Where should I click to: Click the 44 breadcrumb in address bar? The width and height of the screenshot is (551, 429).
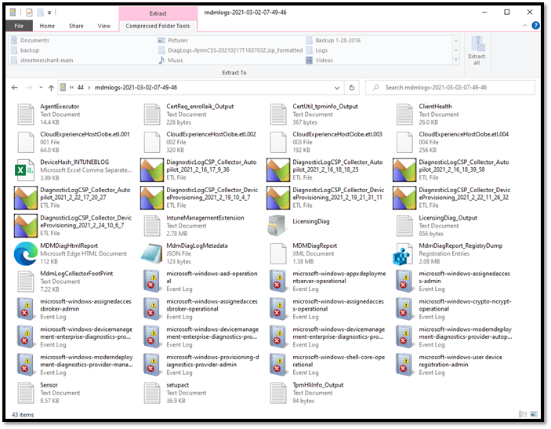tap(81, 88)
